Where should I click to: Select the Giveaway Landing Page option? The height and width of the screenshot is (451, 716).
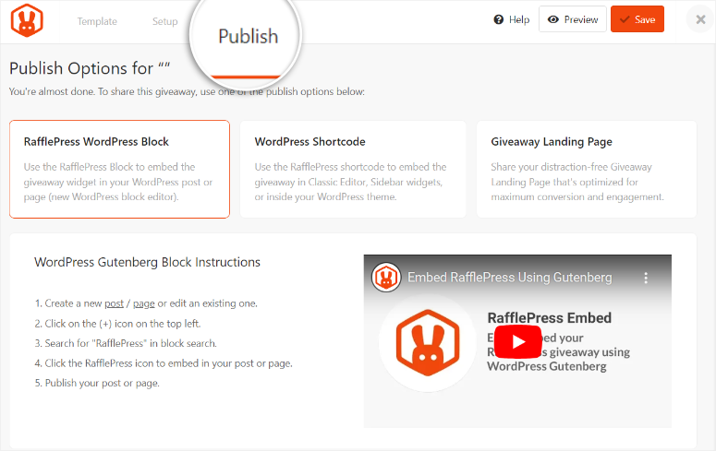click(x=587, y=169)
